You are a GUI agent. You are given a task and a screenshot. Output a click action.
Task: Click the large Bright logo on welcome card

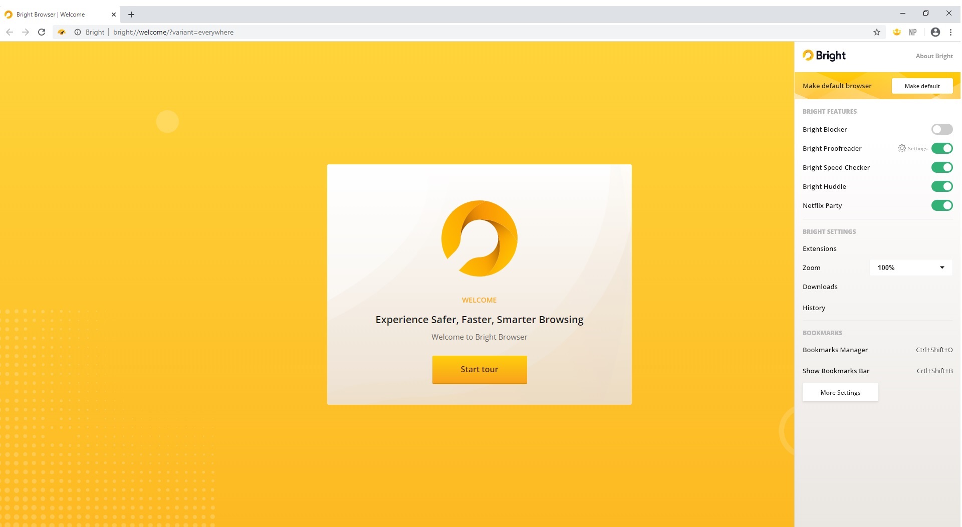click(x=479, y=238)
